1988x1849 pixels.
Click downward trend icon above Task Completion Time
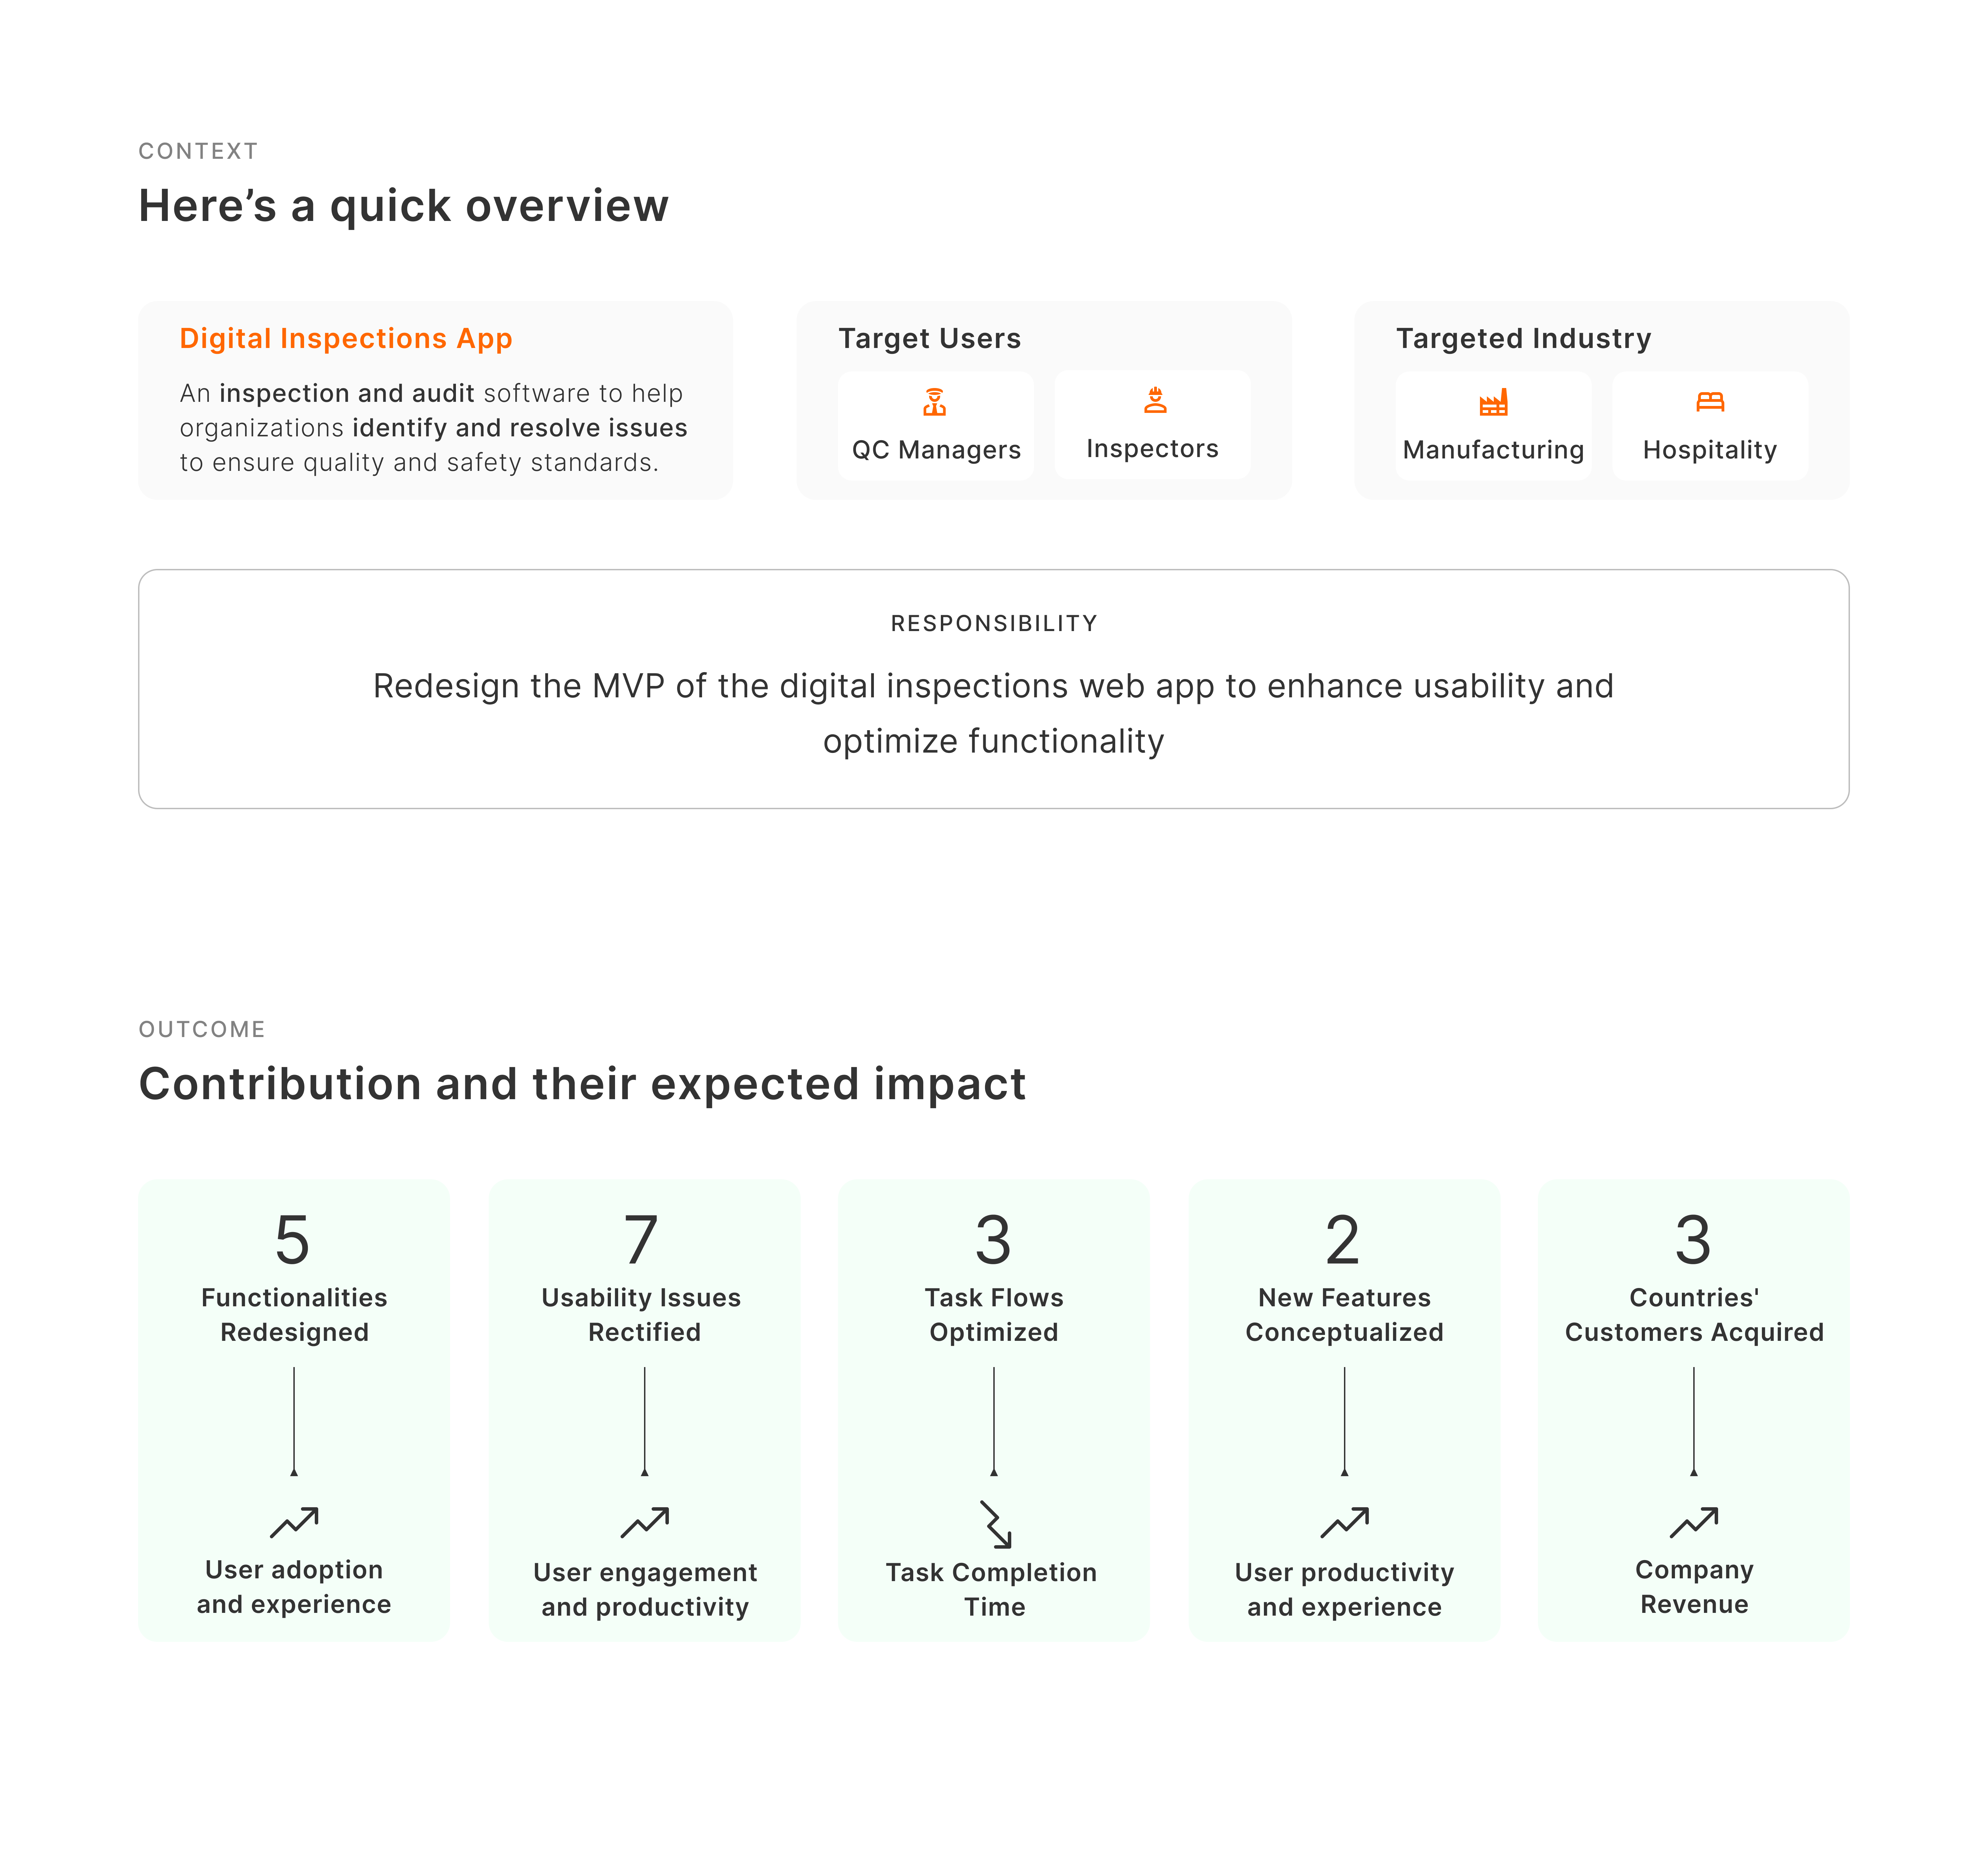point(995,1524)
